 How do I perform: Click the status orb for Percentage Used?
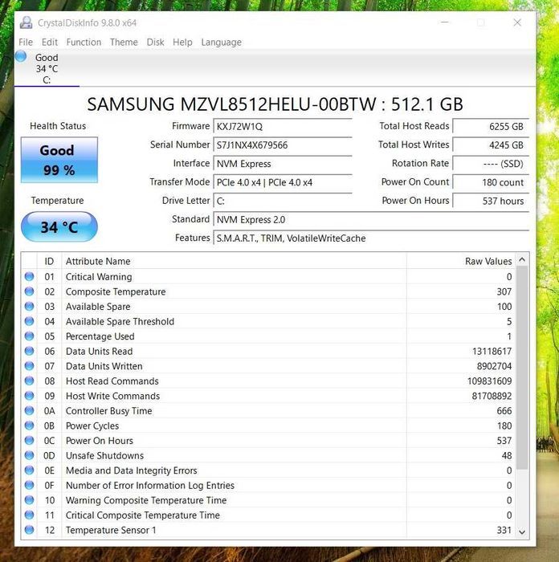pyautogui.click(x=30, y=336)
